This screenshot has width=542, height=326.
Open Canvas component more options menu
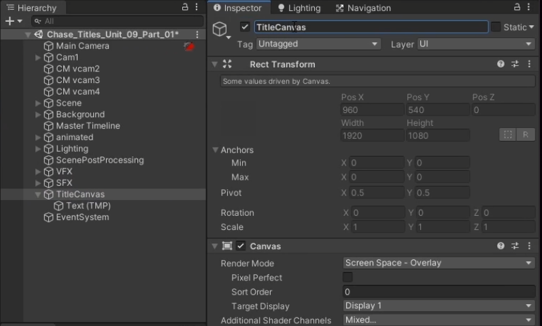(x=528, y=246)
